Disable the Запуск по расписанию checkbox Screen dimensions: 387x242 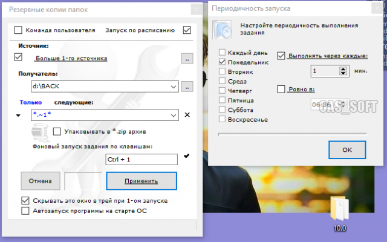coord(187,30)
